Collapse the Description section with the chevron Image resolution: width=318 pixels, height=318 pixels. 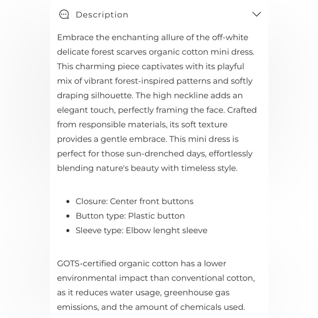pos(256,14)
